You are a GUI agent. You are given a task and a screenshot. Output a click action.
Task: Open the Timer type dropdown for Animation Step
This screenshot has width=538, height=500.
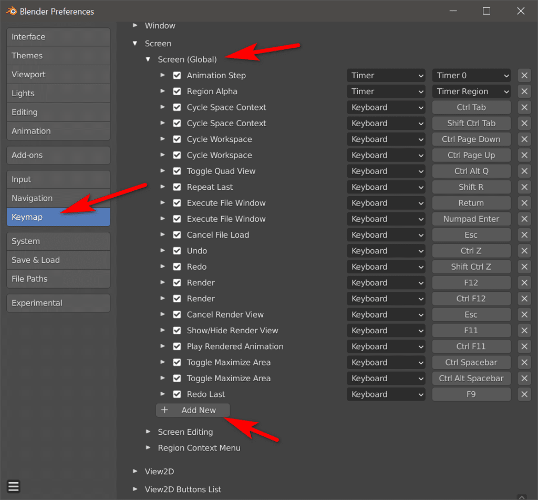386,76
